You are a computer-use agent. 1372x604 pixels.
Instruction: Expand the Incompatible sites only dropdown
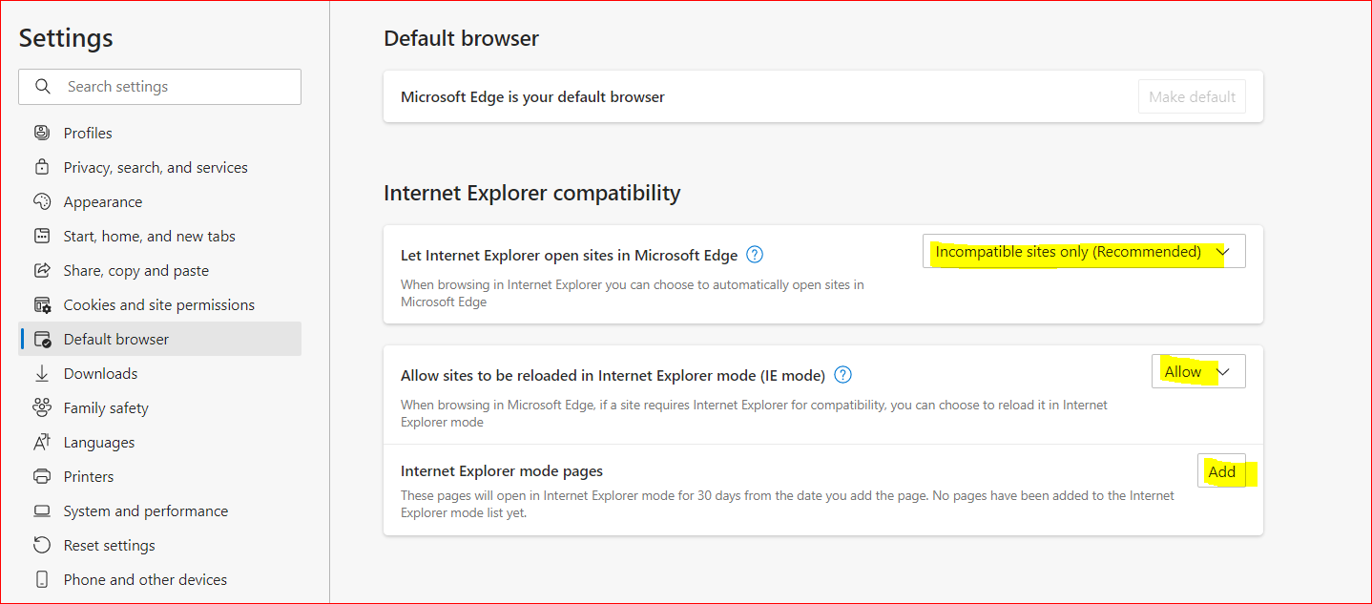[1083, 252]
